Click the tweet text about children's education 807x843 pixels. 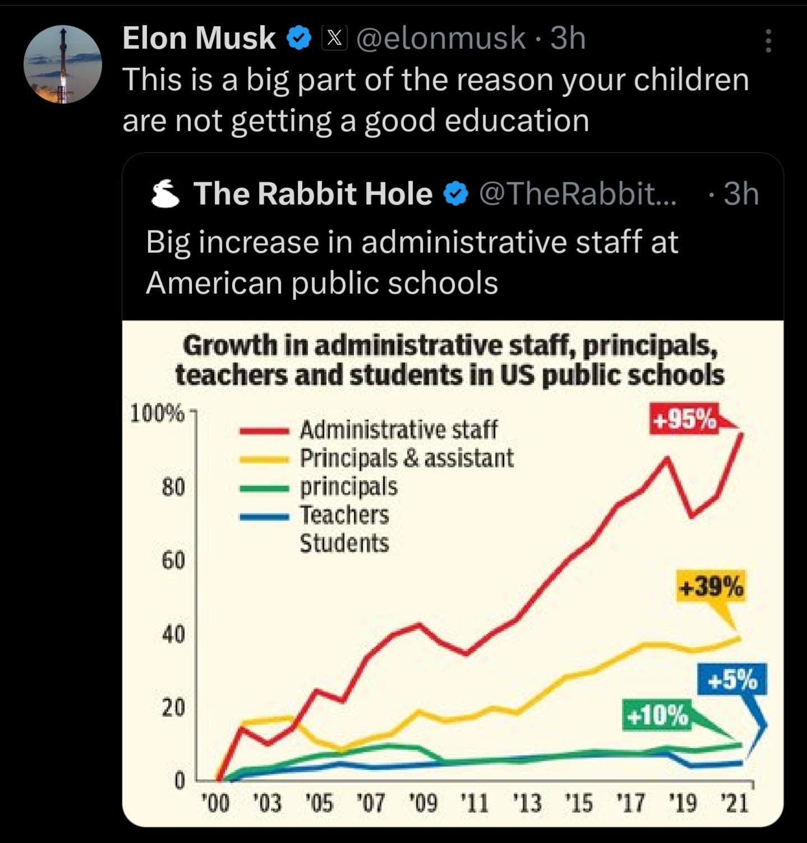(x=436, y=100)
